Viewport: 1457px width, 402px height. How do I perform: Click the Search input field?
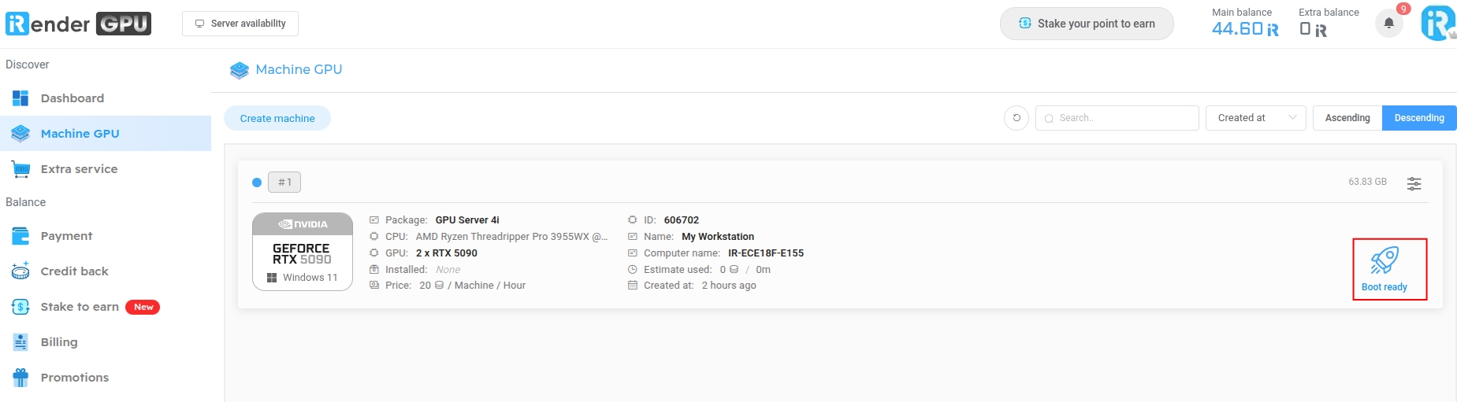tap(1117, 118)
